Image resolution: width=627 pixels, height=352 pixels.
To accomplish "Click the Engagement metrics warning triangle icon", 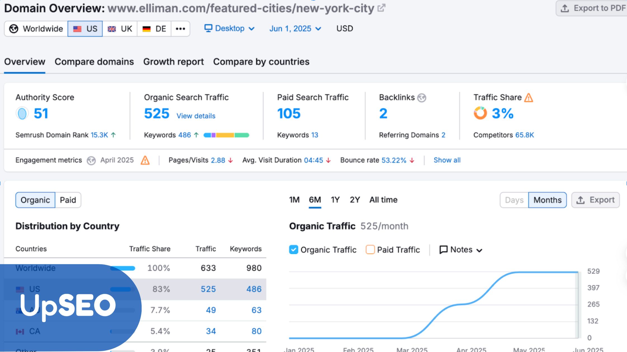I will click(145, 160).
